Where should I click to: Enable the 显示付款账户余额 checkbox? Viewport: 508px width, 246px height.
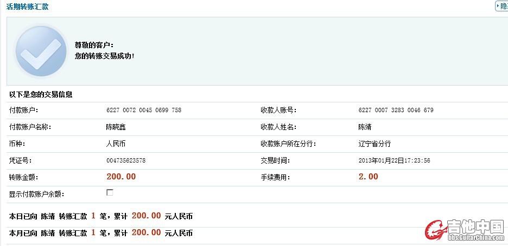pos(110,192)
